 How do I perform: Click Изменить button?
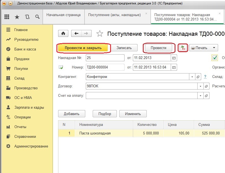[133, 114]
